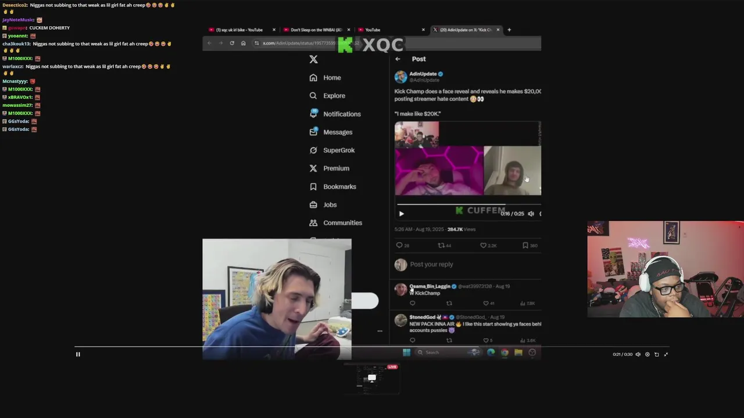This screenshot has width=744, height=418.
Task: Click the 284.7K Views count
Action: click(462, 229)
